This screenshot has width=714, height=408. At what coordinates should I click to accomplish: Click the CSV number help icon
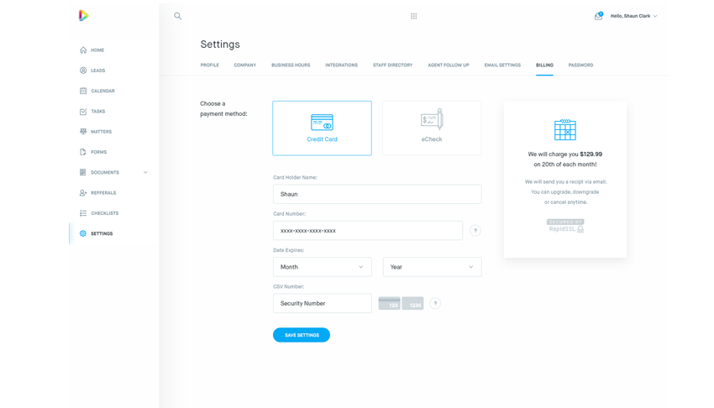click(435, 303)
